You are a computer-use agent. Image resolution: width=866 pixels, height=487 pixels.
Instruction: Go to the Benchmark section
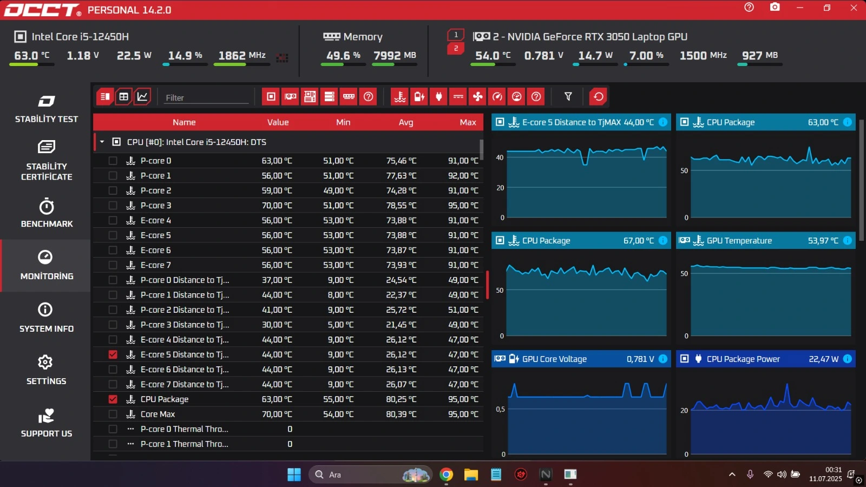click(x=46, y=213)
